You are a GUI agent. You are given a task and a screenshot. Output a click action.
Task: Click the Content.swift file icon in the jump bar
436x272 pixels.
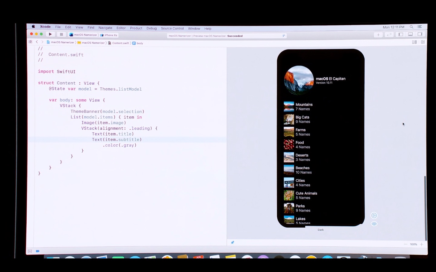(x=110, y=43)
